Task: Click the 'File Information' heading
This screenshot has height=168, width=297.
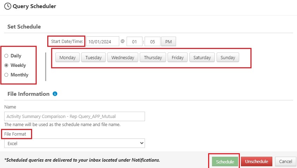Action: tap(29, 94)
